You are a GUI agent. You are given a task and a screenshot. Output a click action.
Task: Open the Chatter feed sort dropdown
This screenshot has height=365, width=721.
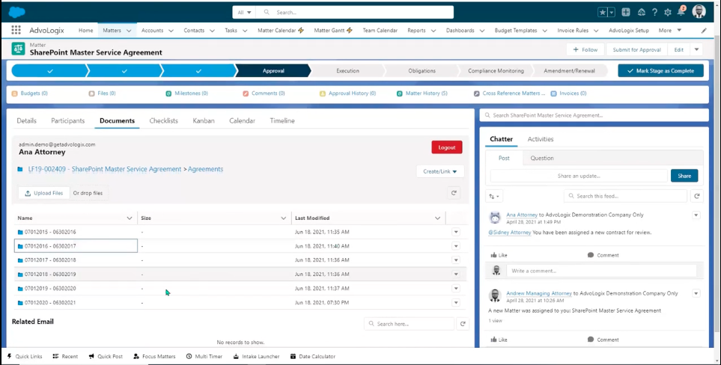494,196
